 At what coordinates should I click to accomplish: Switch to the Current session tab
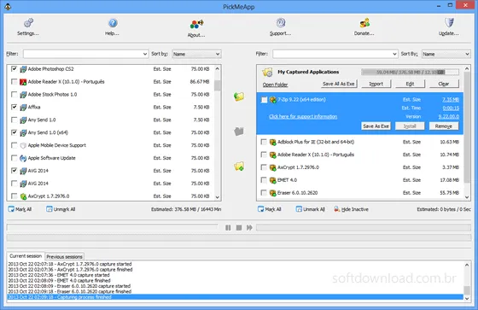click(x=26, y=256)
